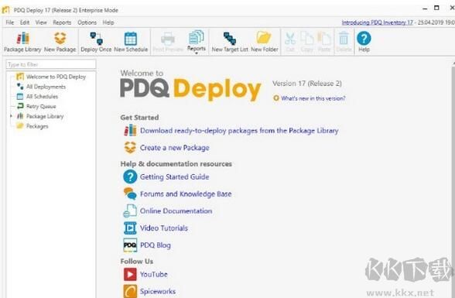Select Retry Queue in the tree
This screenshot has width=455, height=298.
[x=41, y=107]
